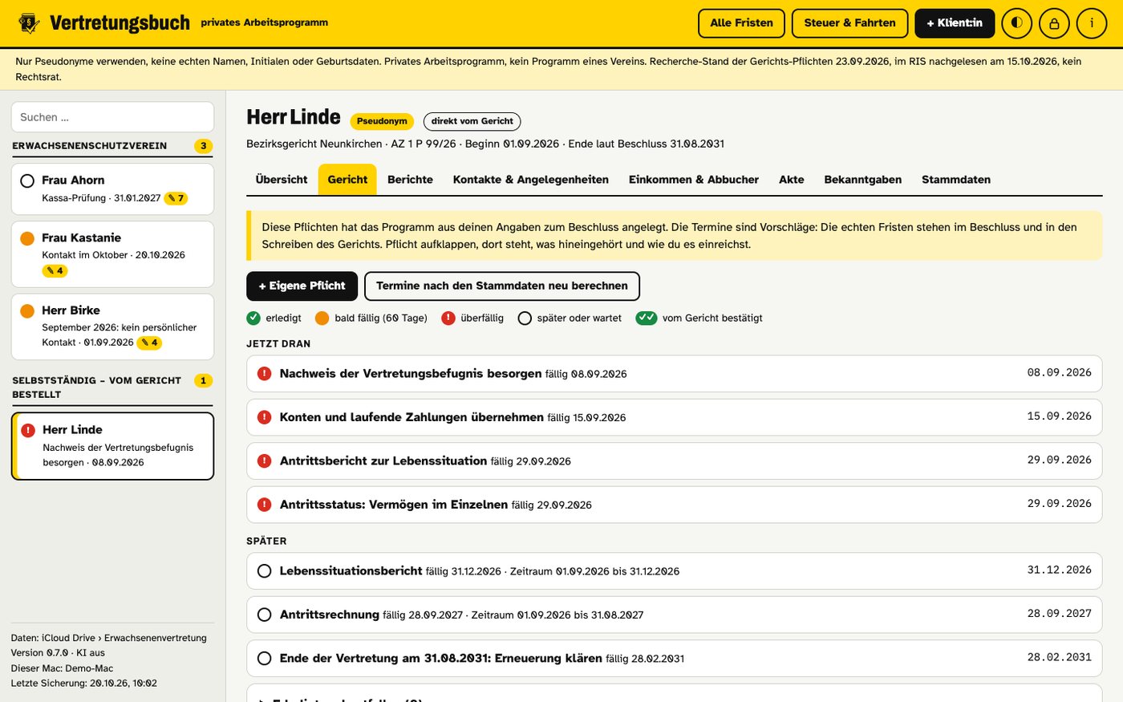Screen dimensions: 1123x702
Task: Click orange status dot beside Herr Birke
Action: pyautogui.click(x=27, y=310)
